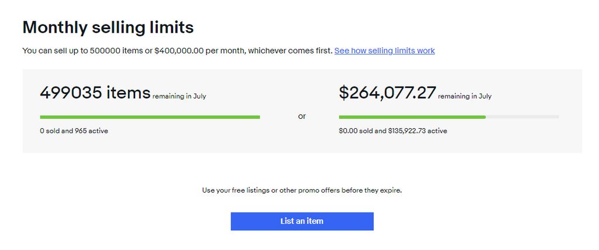This screenshot has height=250, width=599.
Task: Click the items remaining green progress bar
Action: point(150,117)
